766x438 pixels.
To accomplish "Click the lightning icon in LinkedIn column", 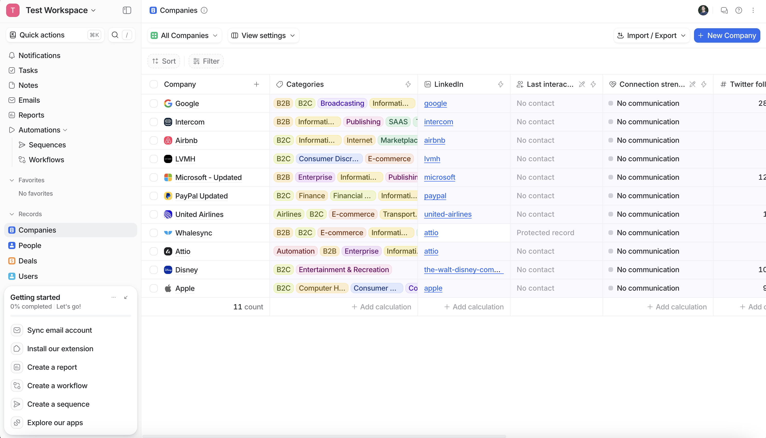I will point(500,84).
